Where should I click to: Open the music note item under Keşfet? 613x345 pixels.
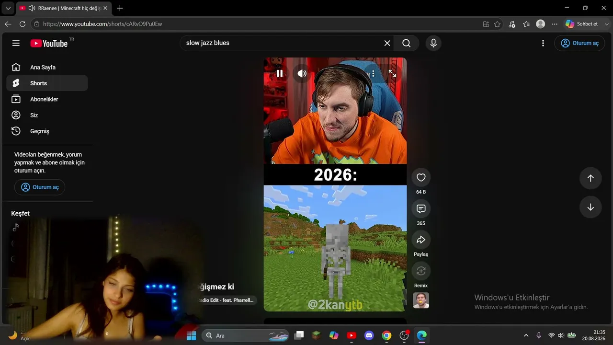click(x=16, y=227)
